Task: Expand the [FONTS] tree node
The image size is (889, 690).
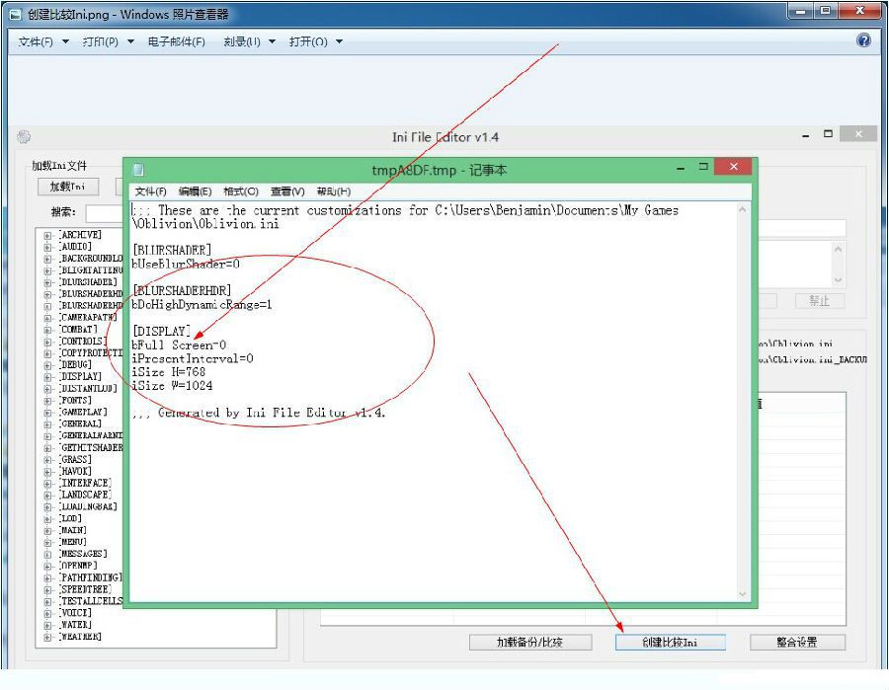Action: (x=47, y=401)
